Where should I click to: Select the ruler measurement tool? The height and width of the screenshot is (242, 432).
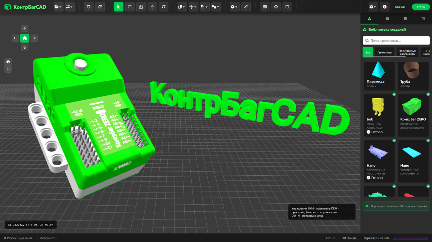tap(246, 7)
